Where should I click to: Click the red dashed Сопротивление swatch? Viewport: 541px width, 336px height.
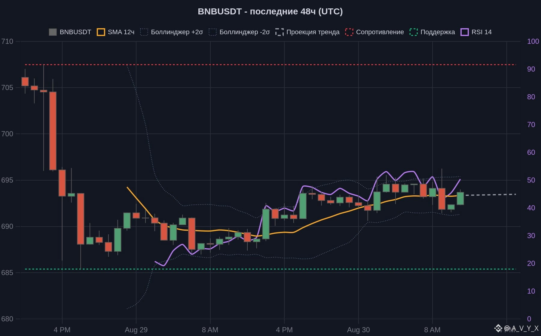349,32
